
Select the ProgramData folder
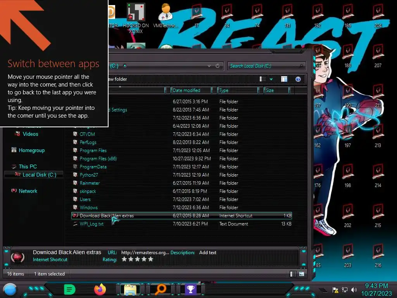tap(181, 167)
